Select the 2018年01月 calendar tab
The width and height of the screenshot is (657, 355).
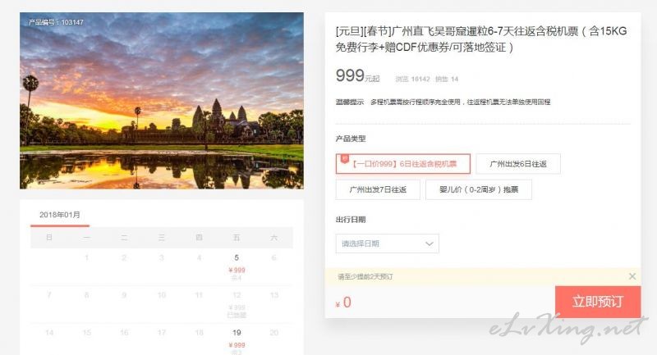[60, 215]
